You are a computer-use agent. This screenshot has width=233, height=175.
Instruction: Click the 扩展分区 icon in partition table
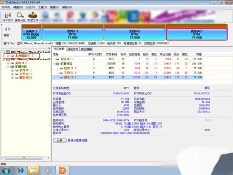point(57,63)
